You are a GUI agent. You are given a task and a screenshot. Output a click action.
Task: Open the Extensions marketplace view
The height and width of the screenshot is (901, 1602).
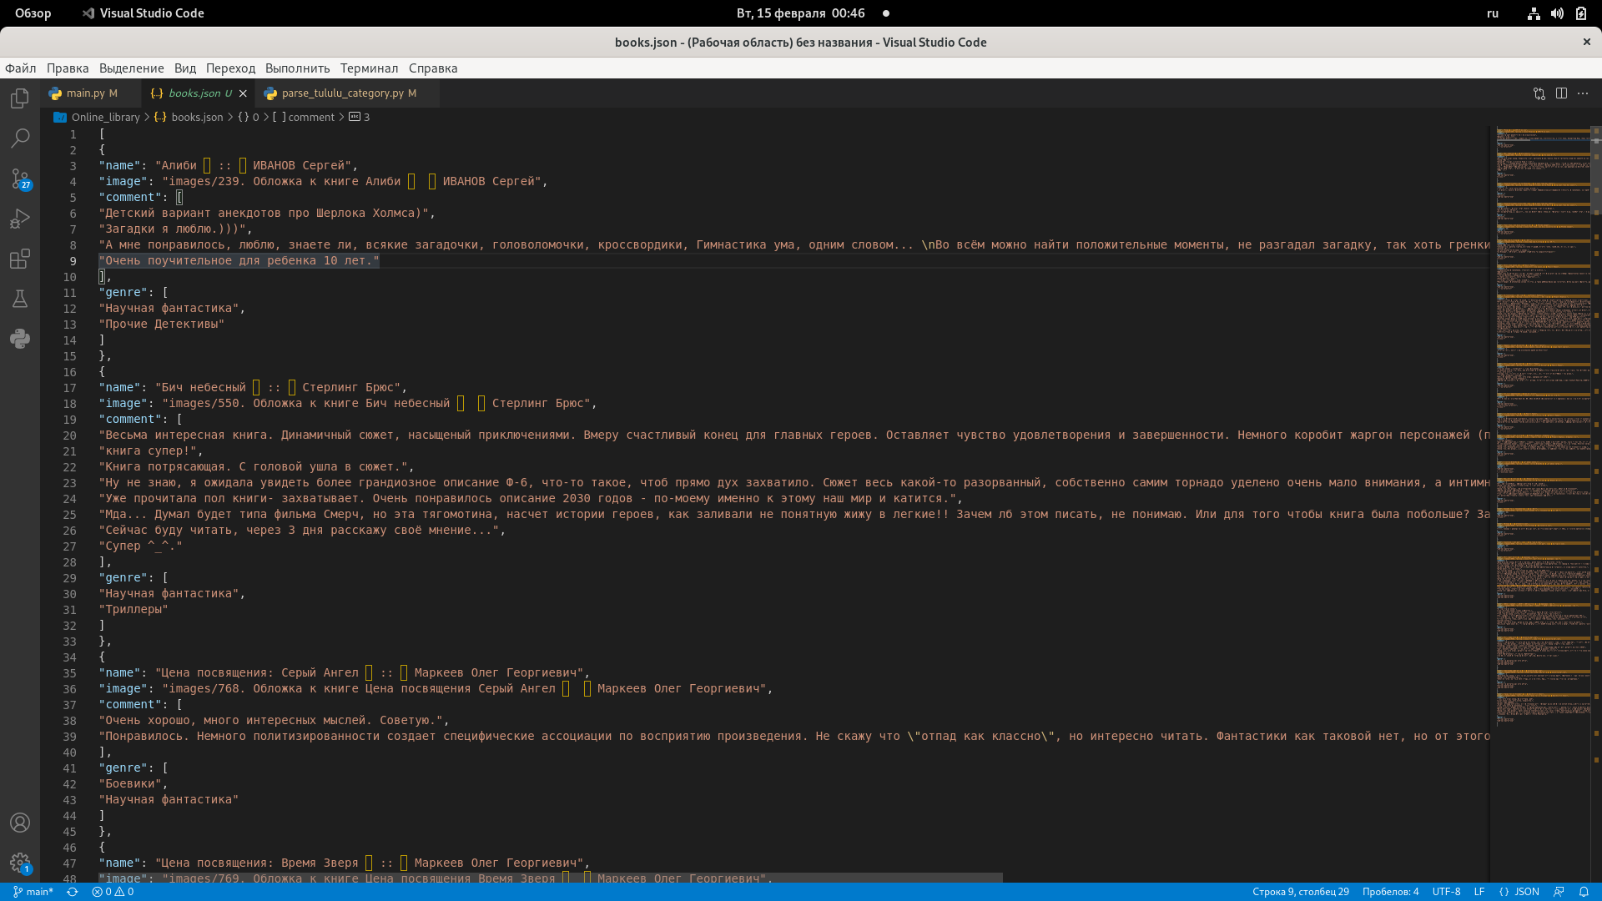(19, 259)
